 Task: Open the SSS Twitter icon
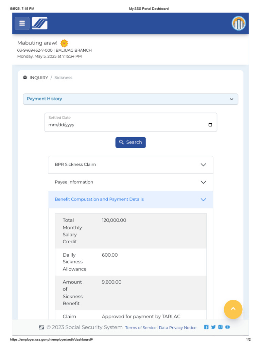point(213,327)
